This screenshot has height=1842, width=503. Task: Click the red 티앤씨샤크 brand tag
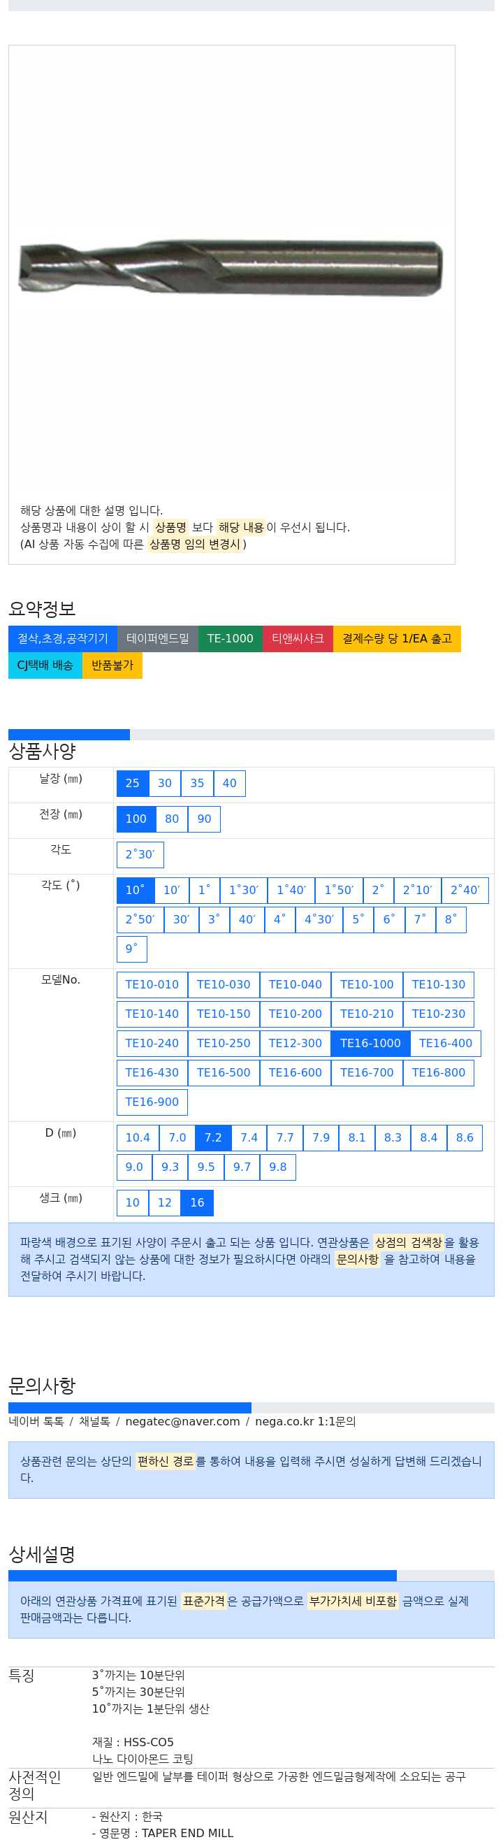click(297, 638)
